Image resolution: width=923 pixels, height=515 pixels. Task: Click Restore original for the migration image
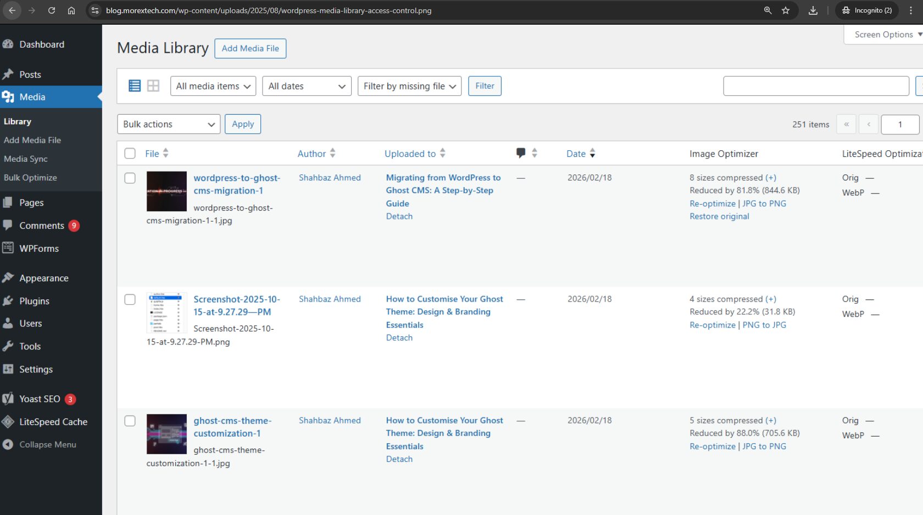pos(719,216)
